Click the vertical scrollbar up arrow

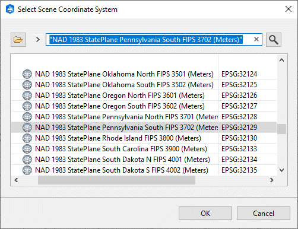(x=281, y=60)
